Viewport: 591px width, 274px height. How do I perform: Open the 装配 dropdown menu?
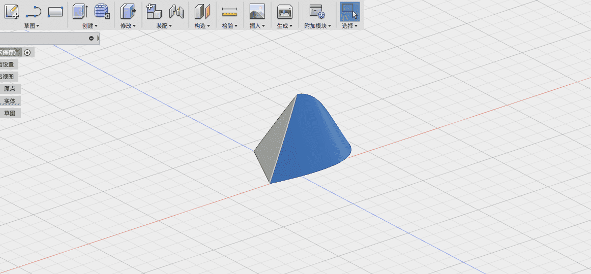pyautogui.click(x=164, y=26)
